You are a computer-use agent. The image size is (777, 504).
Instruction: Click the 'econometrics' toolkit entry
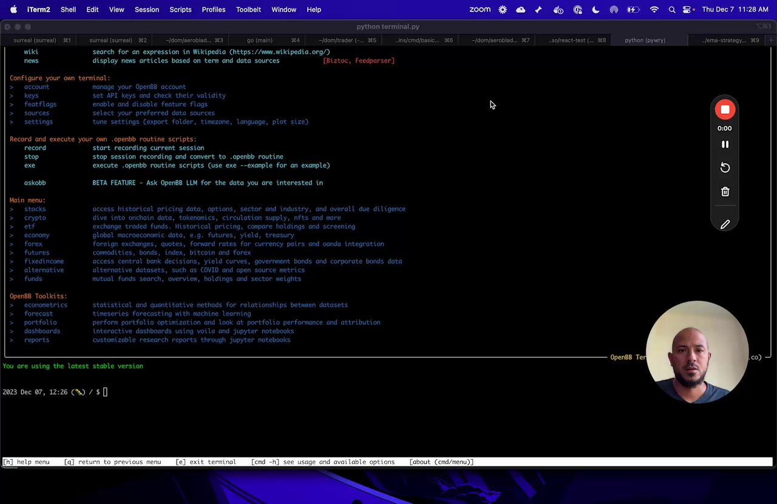click(x=46, y=305)
